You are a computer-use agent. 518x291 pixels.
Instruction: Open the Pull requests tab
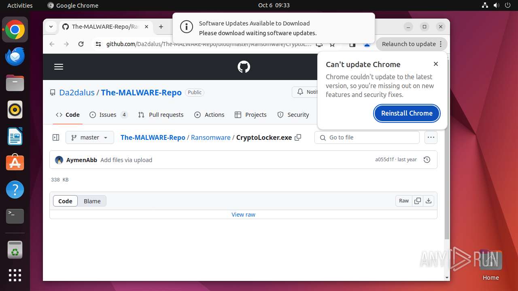coord(161,115)
